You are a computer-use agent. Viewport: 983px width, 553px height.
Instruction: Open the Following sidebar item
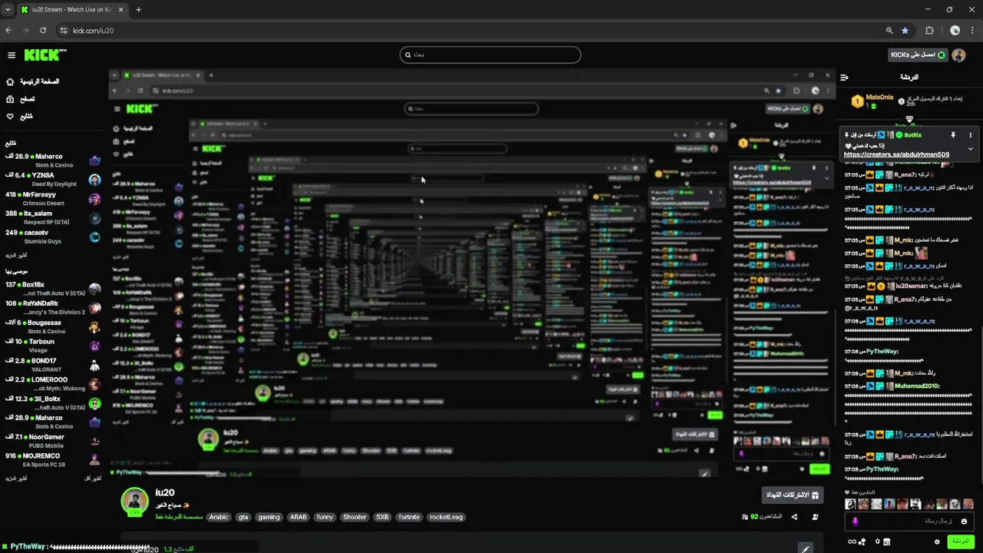pos(19,117)
